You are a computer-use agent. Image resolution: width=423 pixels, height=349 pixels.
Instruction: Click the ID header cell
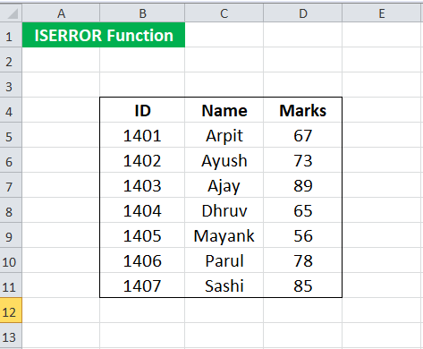click(142, 110)
